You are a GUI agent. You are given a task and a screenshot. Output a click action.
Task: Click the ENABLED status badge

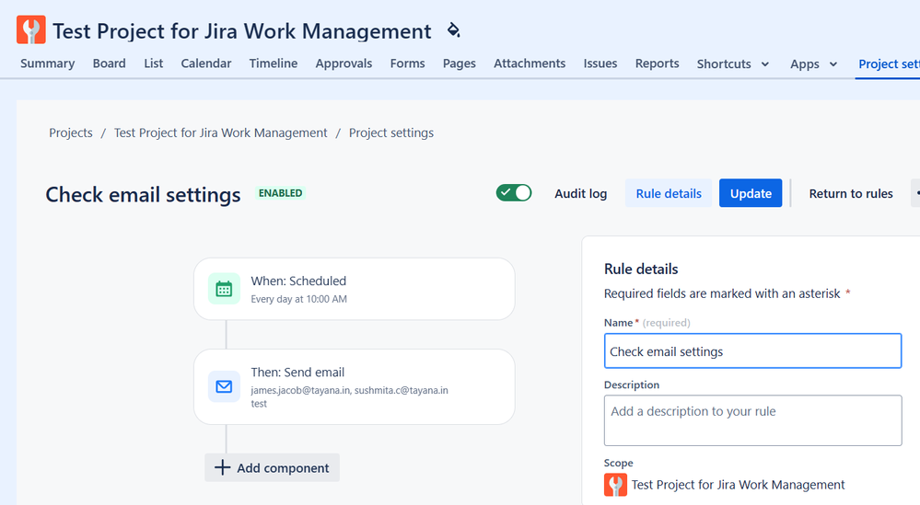pyautogui.click(x=281, y=193)
